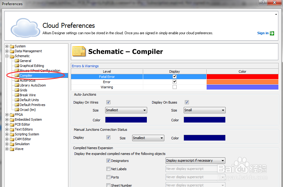Click the Level column header
The width and height of the screenshot is (283, 187).
click(x=107, y=71)
